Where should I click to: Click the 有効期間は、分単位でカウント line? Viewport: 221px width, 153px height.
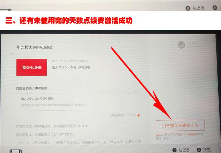45,134
